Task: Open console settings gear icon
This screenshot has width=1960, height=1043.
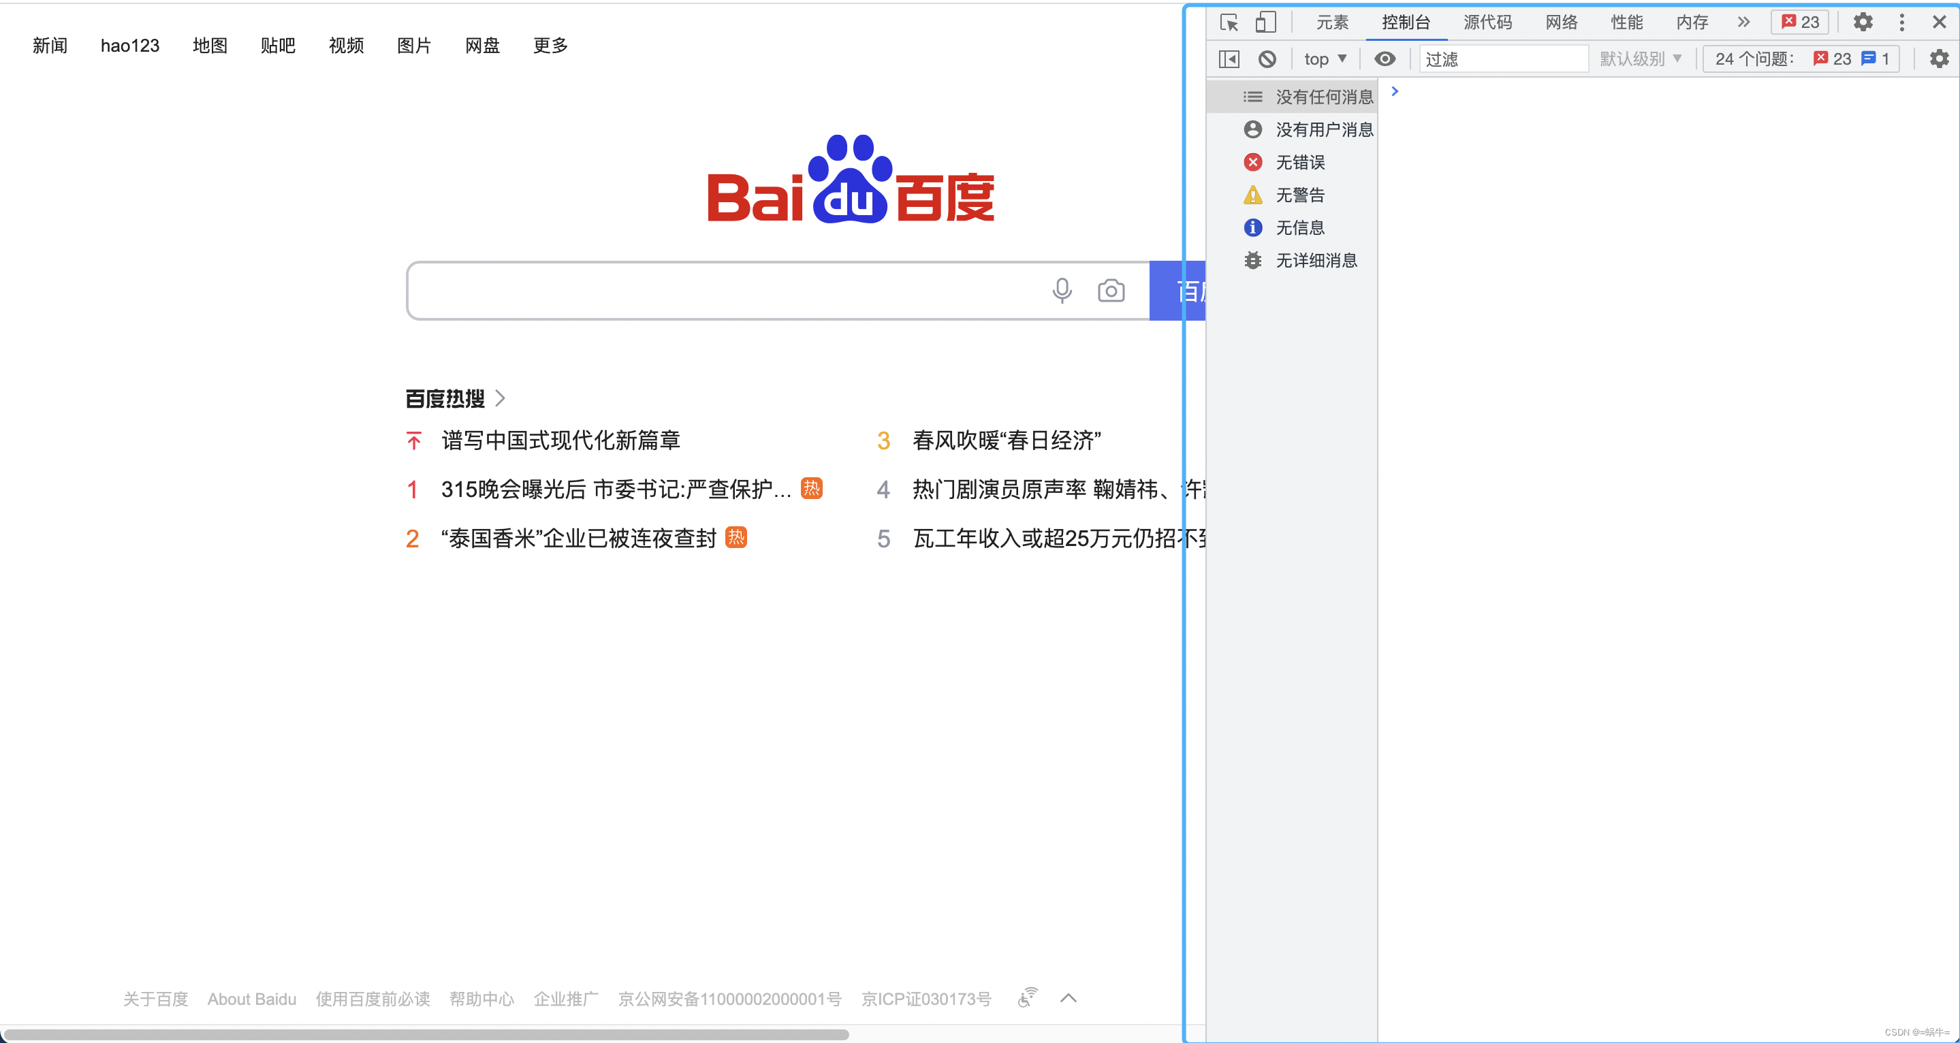Action: 1940,59
